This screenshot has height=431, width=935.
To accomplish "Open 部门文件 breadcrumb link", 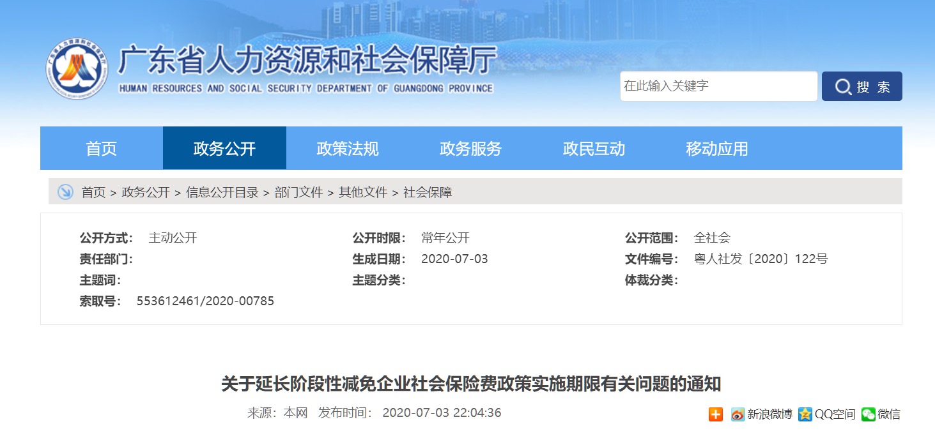I will pyautogui.click(x=298, y=192).
